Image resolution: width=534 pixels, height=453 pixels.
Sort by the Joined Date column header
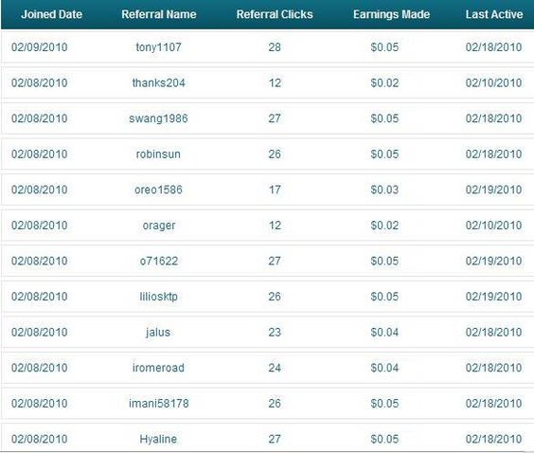click(x=51, y=14)
